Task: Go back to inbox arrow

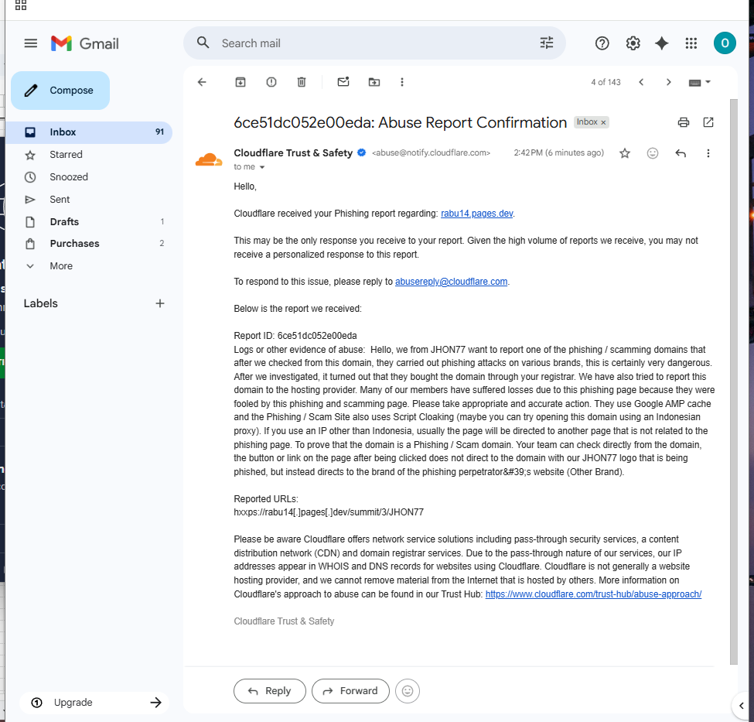Action: pos(202,82)
